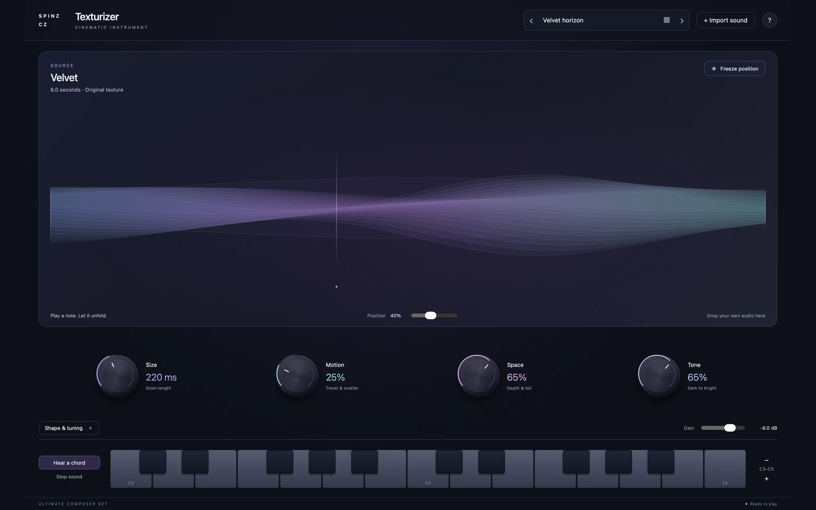Open help with the question mark icon
The image size is (816, 510).
click(769, 20)
